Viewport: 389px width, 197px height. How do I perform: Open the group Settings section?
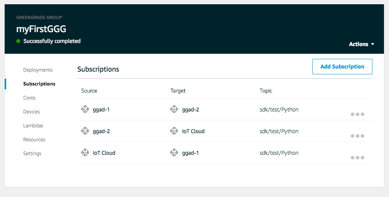32,153
